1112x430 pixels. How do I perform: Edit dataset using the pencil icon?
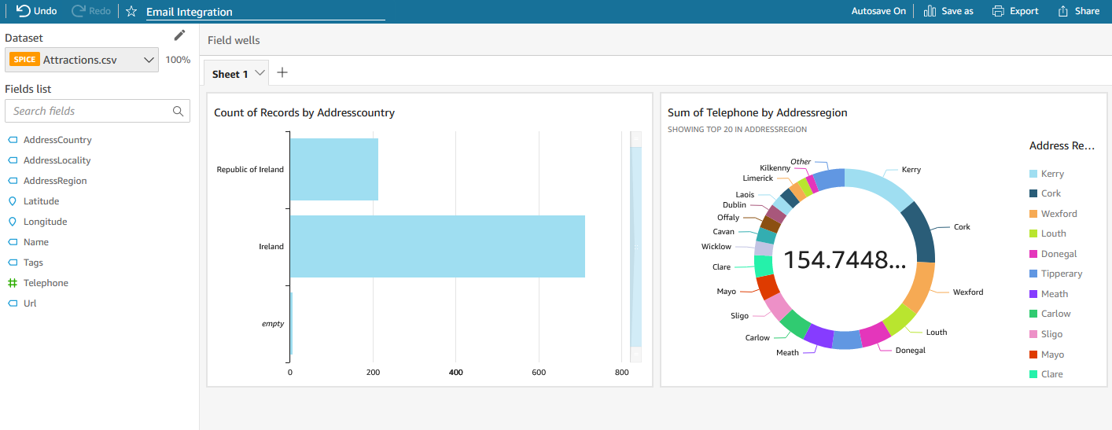coord(180,35)
